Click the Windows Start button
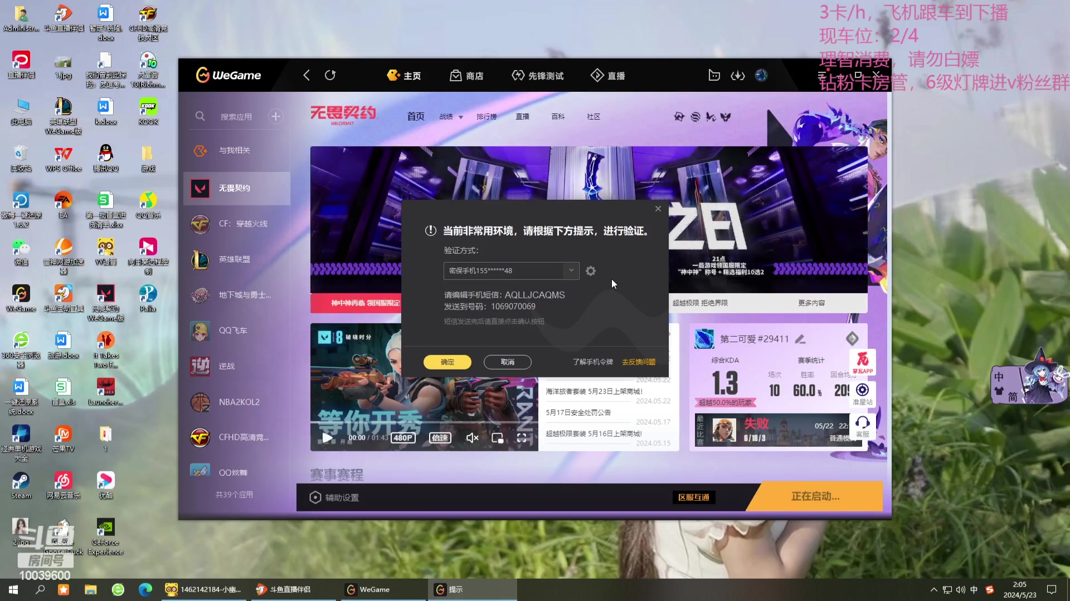 [13, 590]
